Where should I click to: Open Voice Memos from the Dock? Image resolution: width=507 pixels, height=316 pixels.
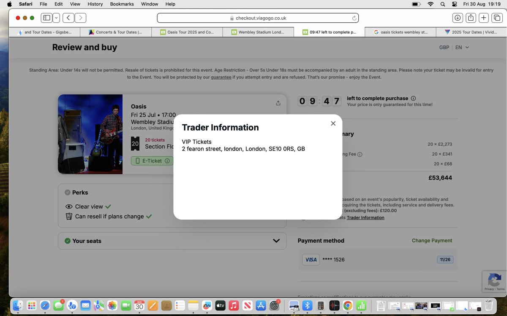pyautogui.click(x=334, y=305)
